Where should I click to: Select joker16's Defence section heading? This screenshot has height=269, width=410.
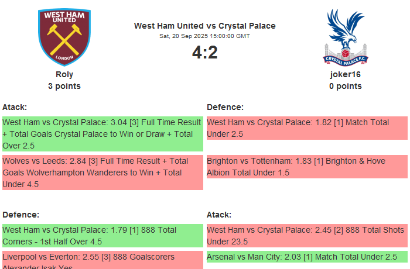225,107
